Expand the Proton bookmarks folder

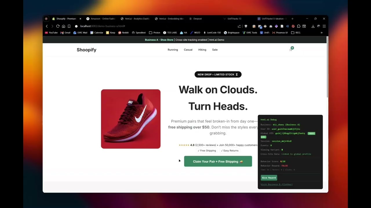(x=154, y=33)
